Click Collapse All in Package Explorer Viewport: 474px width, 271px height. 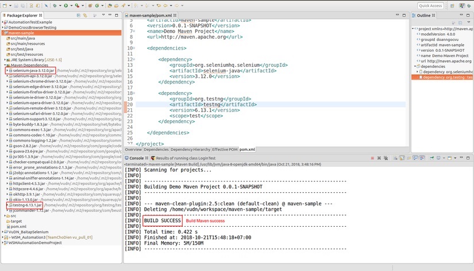(79, 15)
